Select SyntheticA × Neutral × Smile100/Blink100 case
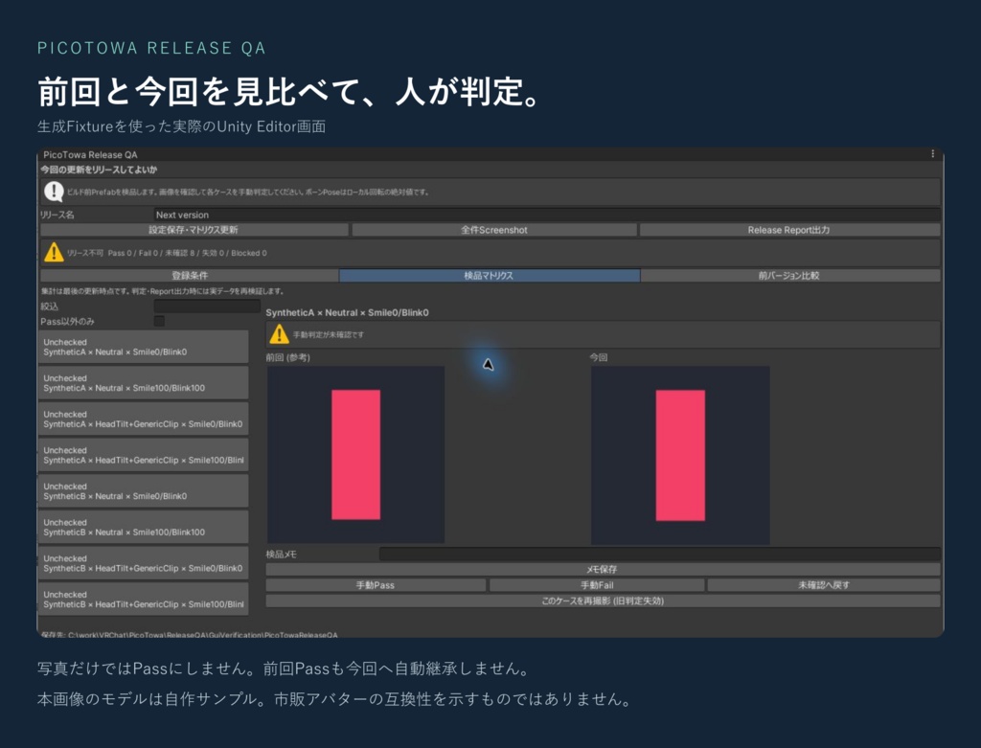 pyautogui.click(x=144, y=383)
